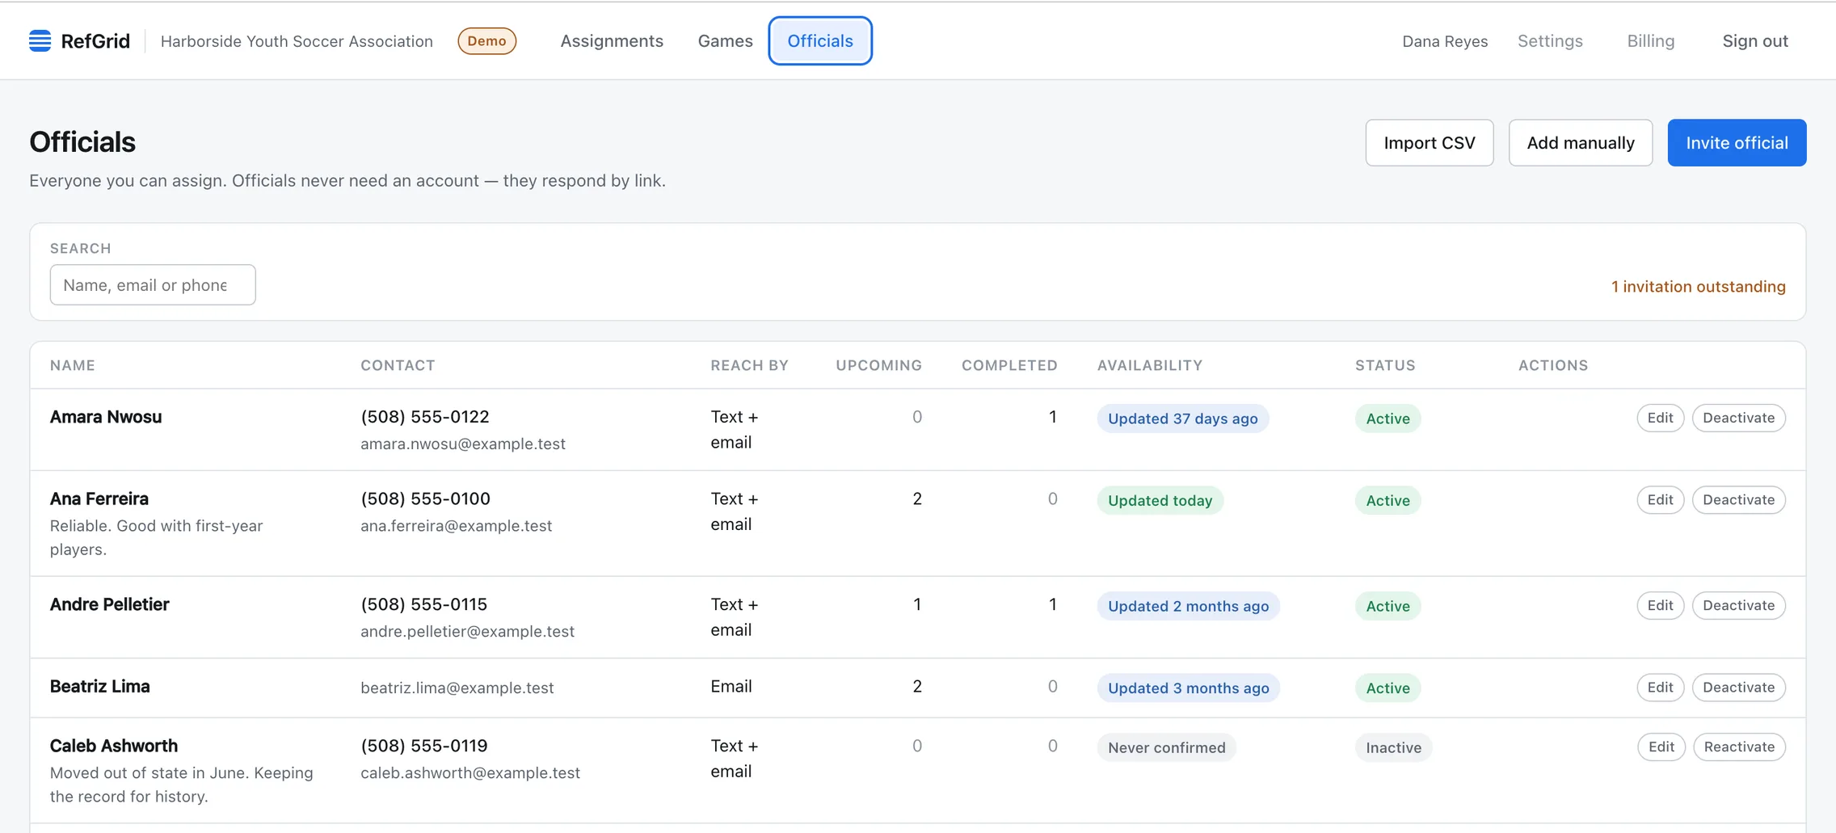Viewport: 1836px width, 833px height.
Task: Click the Caleb Ashworth name
Action: 114,746
